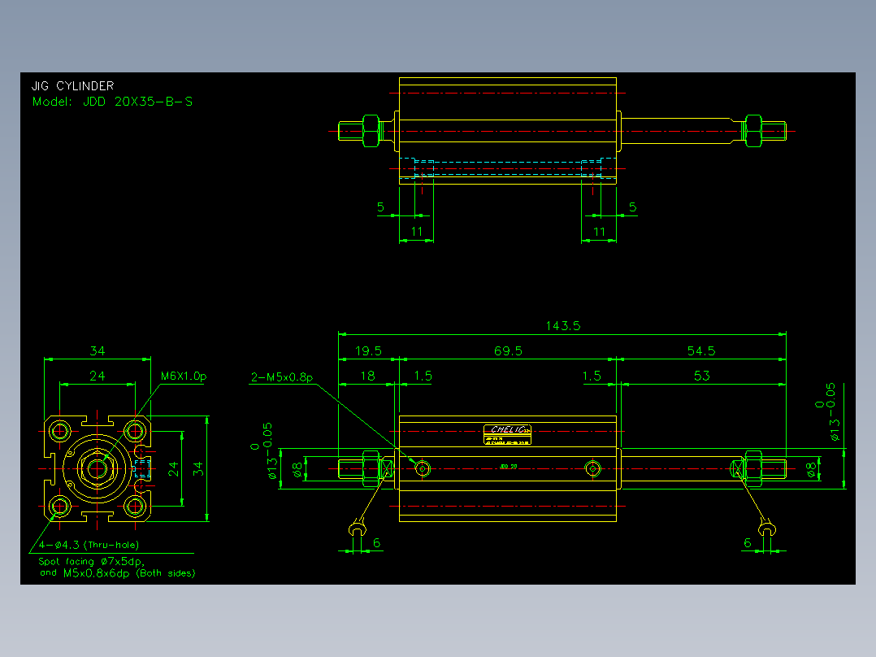Select the JIG CYLINDER title text

click(x=72, y=85)
